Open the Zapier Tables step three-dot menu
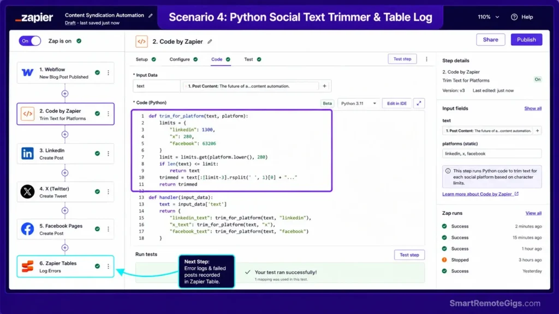The width and height of the screenshot is (559, 314). [109, 266]
